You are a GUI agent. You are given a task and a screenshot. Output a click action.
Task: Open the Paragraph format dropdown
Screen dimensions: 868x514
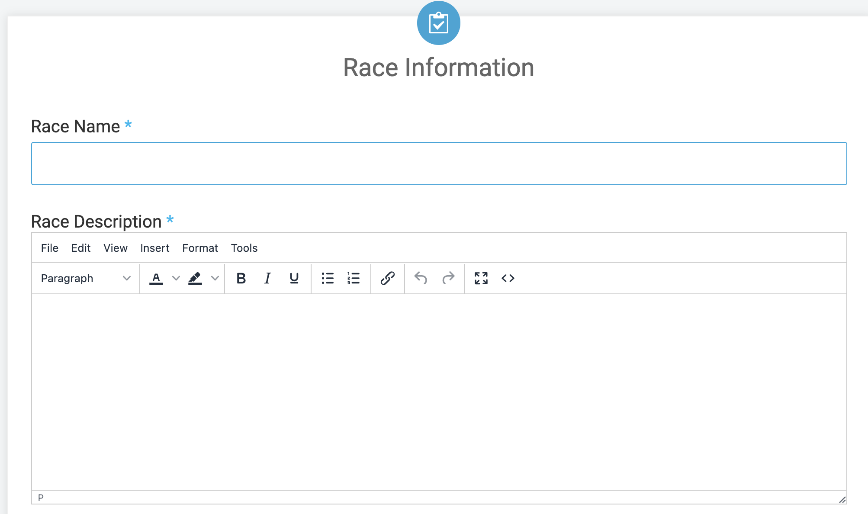pyautogui.click(x=85, y=278)
